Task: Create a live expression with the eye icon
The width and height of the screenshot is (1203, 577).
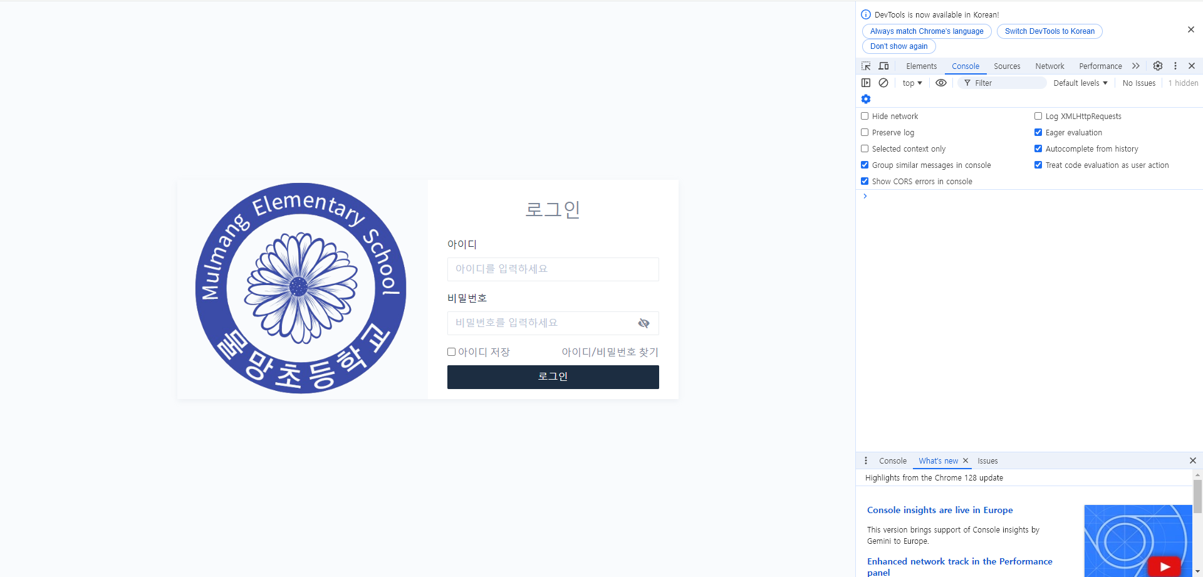Action: (x=941, y=83)
